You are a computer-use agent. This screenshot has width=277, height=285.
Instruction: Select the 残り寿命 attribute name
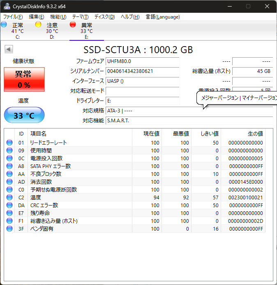tap(40, 213)
